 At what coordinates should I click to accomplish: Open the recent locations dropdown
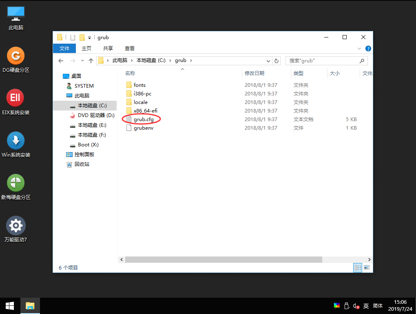pyautogui.click(x=82, y=61)
